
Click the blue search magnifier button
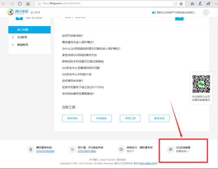[179, 18]
